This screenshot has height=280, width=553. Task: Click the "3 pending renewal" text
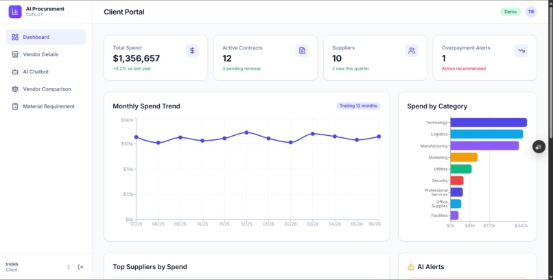(242, 69)
